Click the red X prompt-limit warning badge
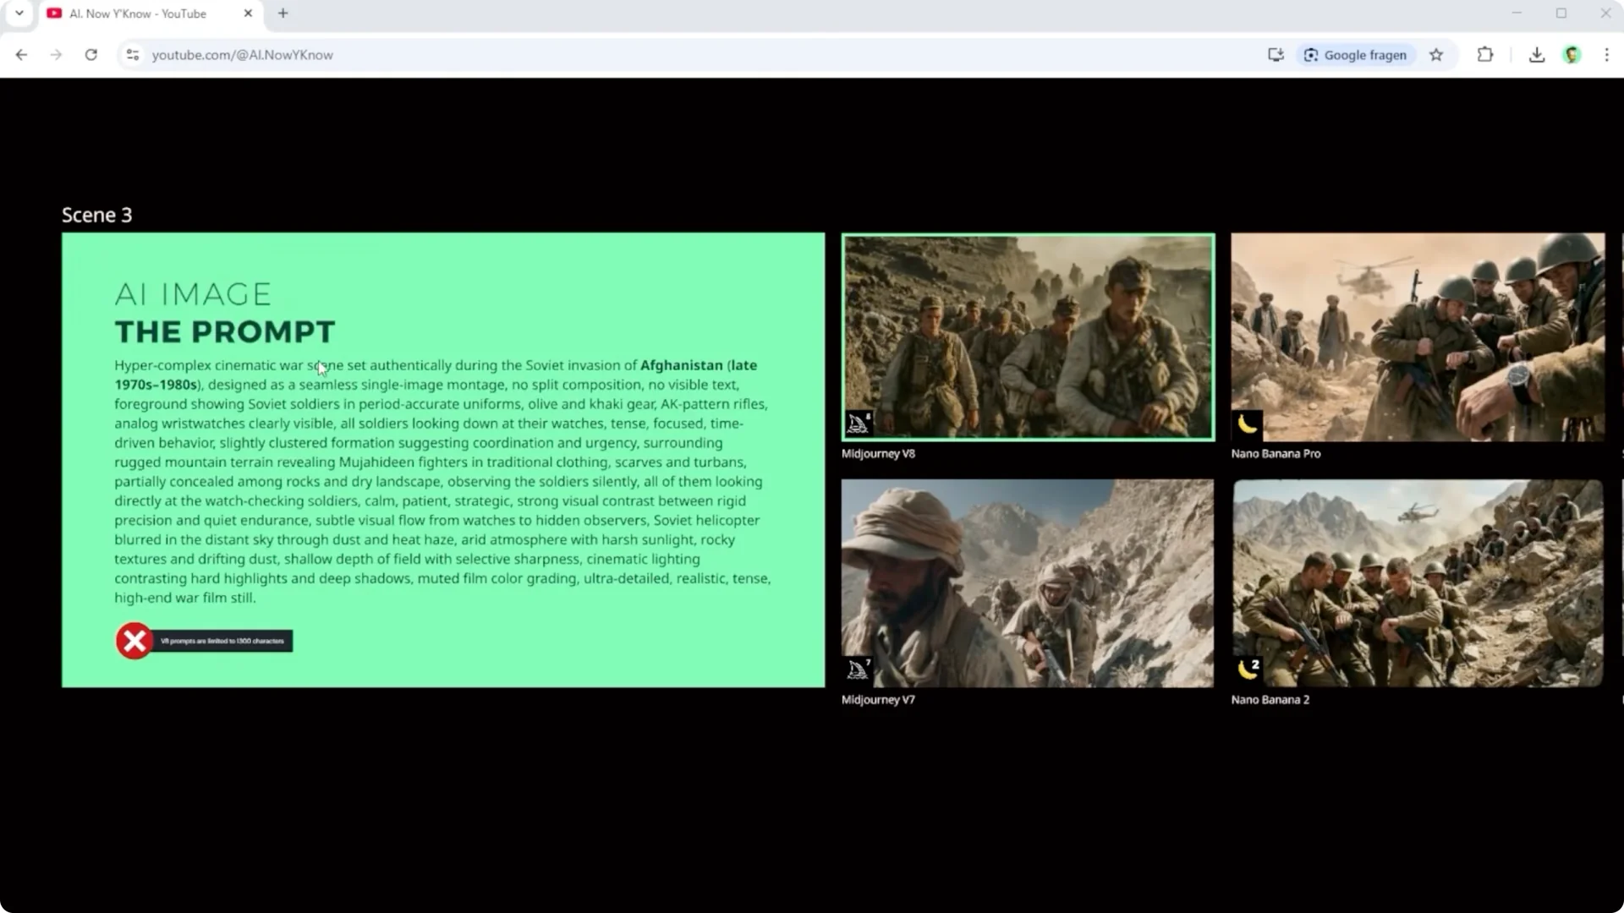 (134, 641)
